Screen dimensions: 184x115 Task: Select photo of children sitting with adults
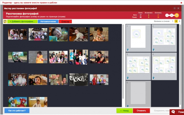coord(58,57)
